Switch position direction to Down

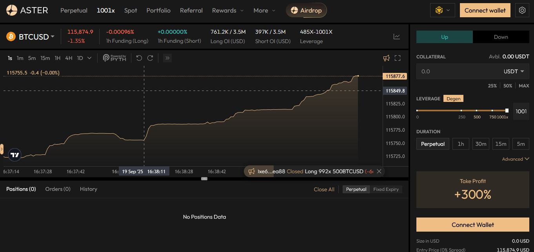[501, 36]
